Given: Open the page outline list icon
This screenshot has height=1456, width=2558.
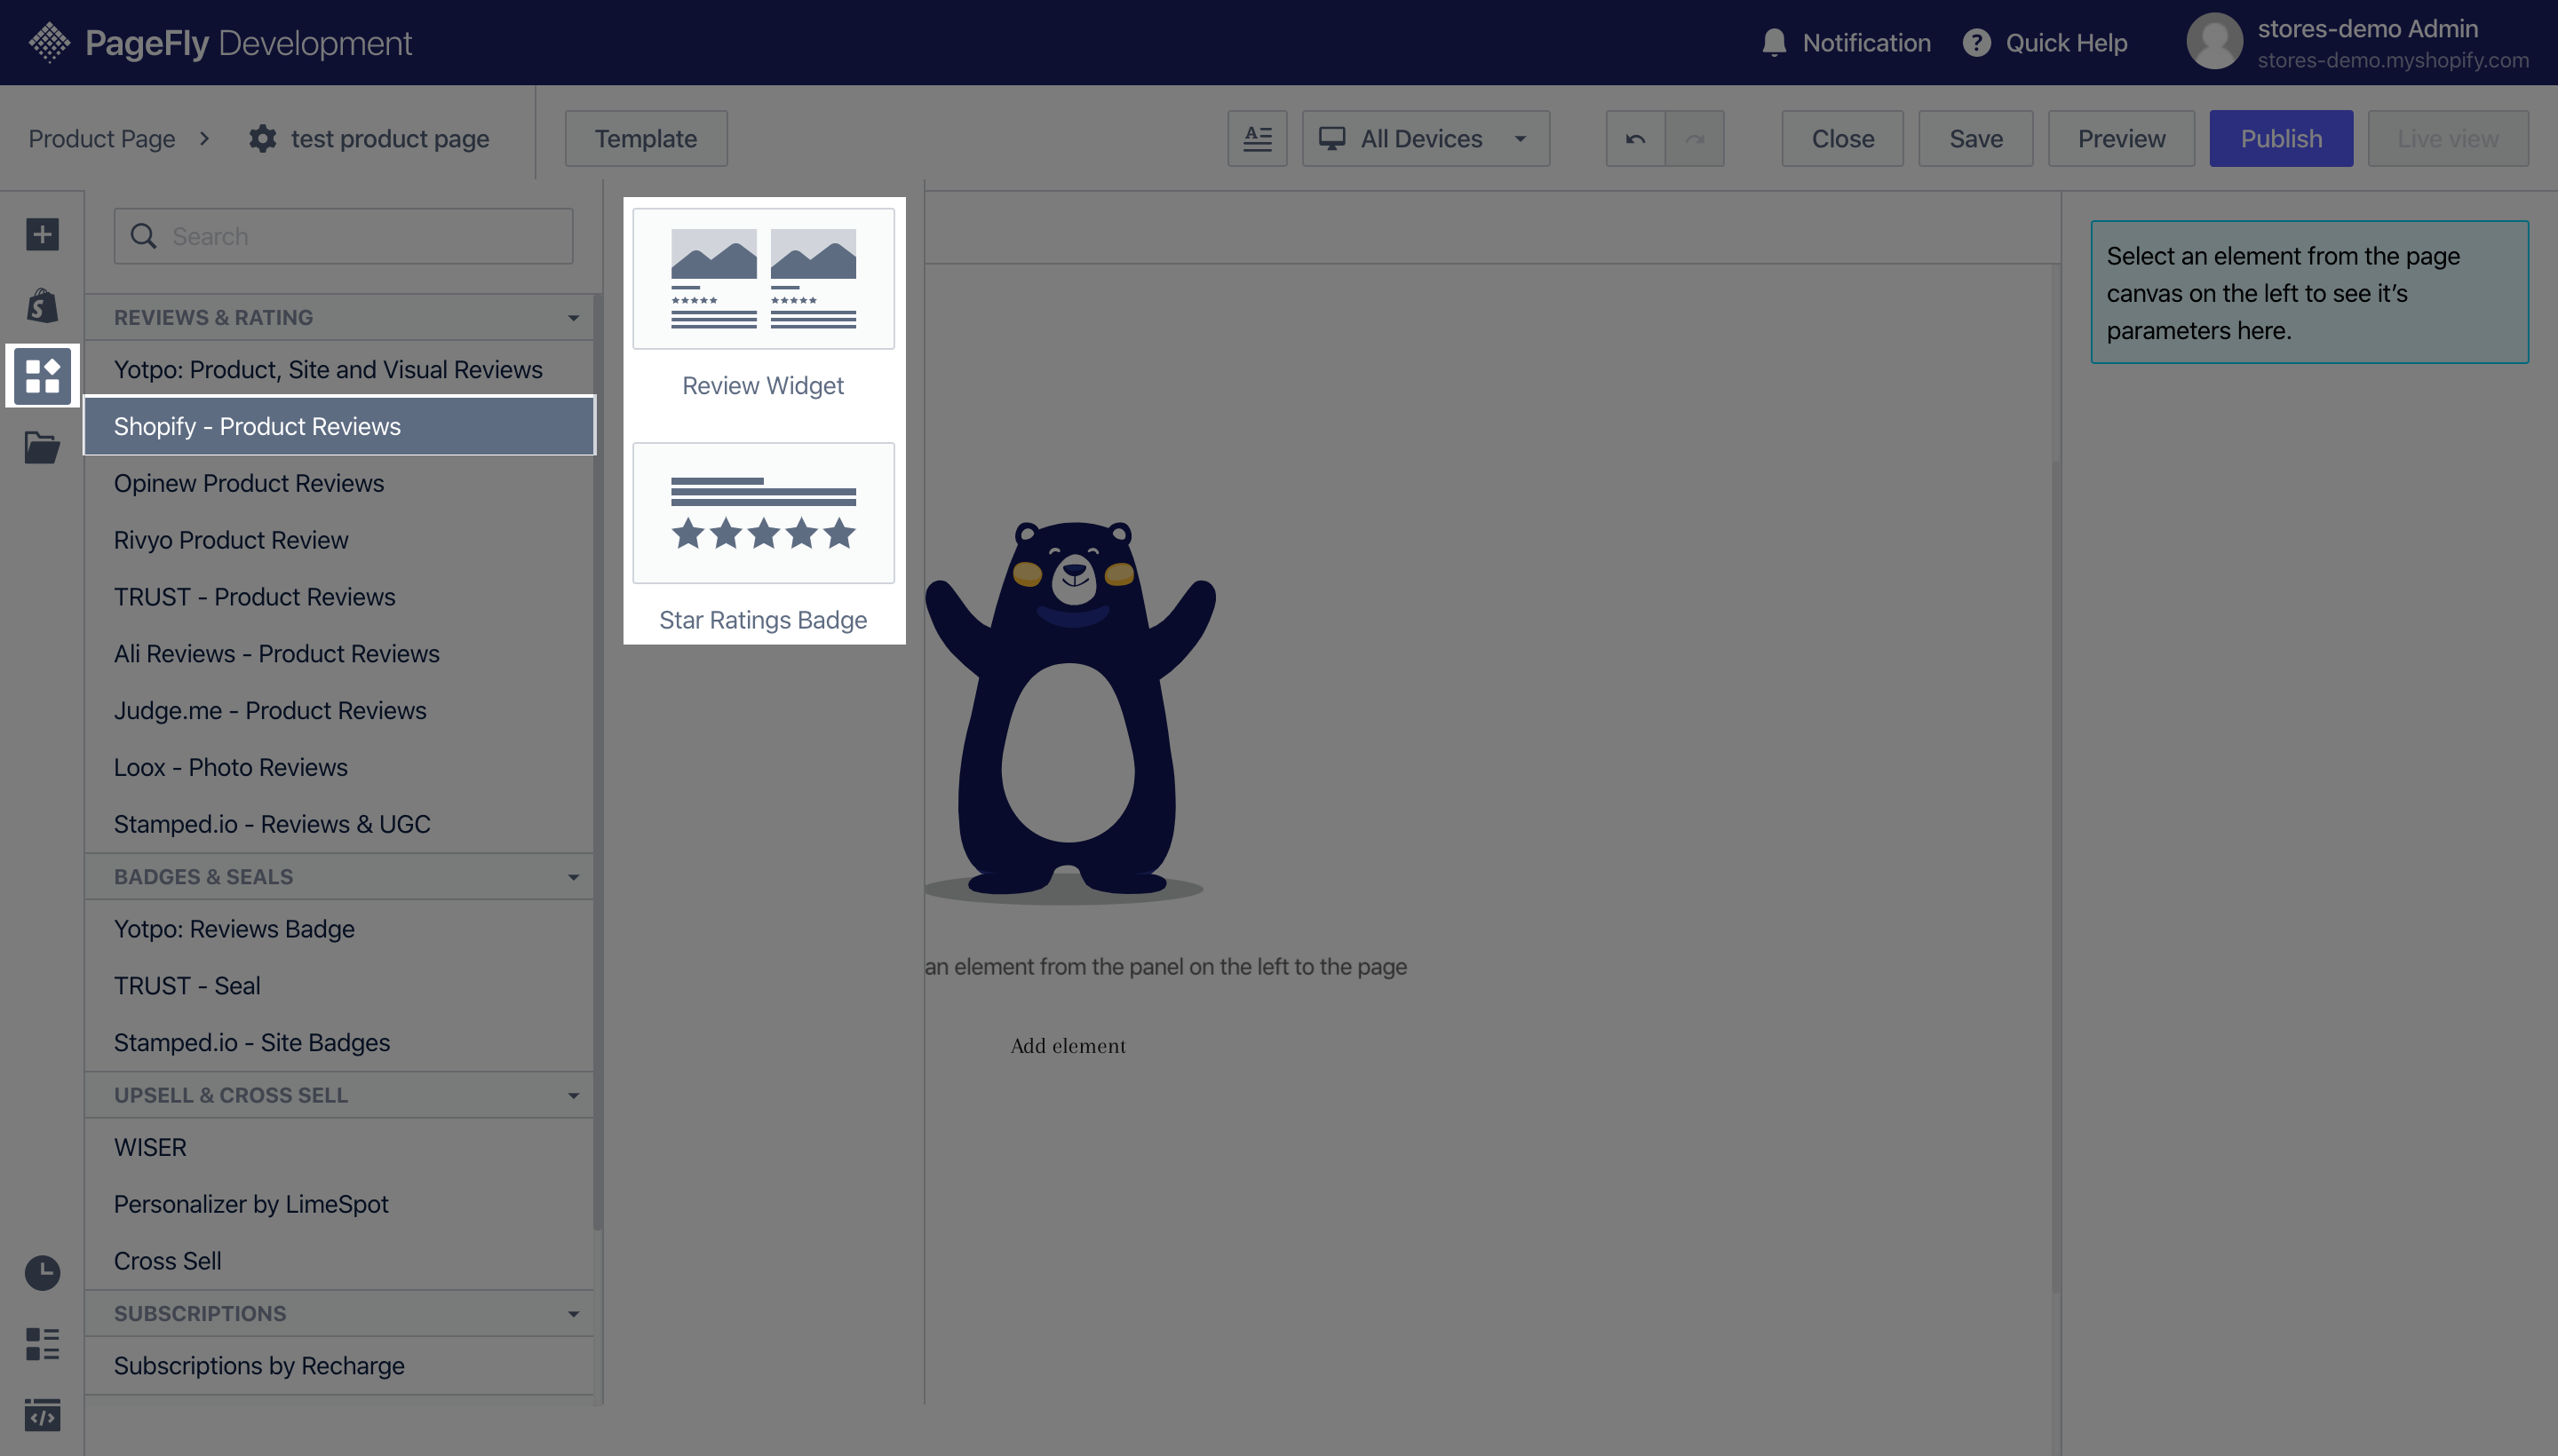Looking at the screenshot, I should (42, 1344).
